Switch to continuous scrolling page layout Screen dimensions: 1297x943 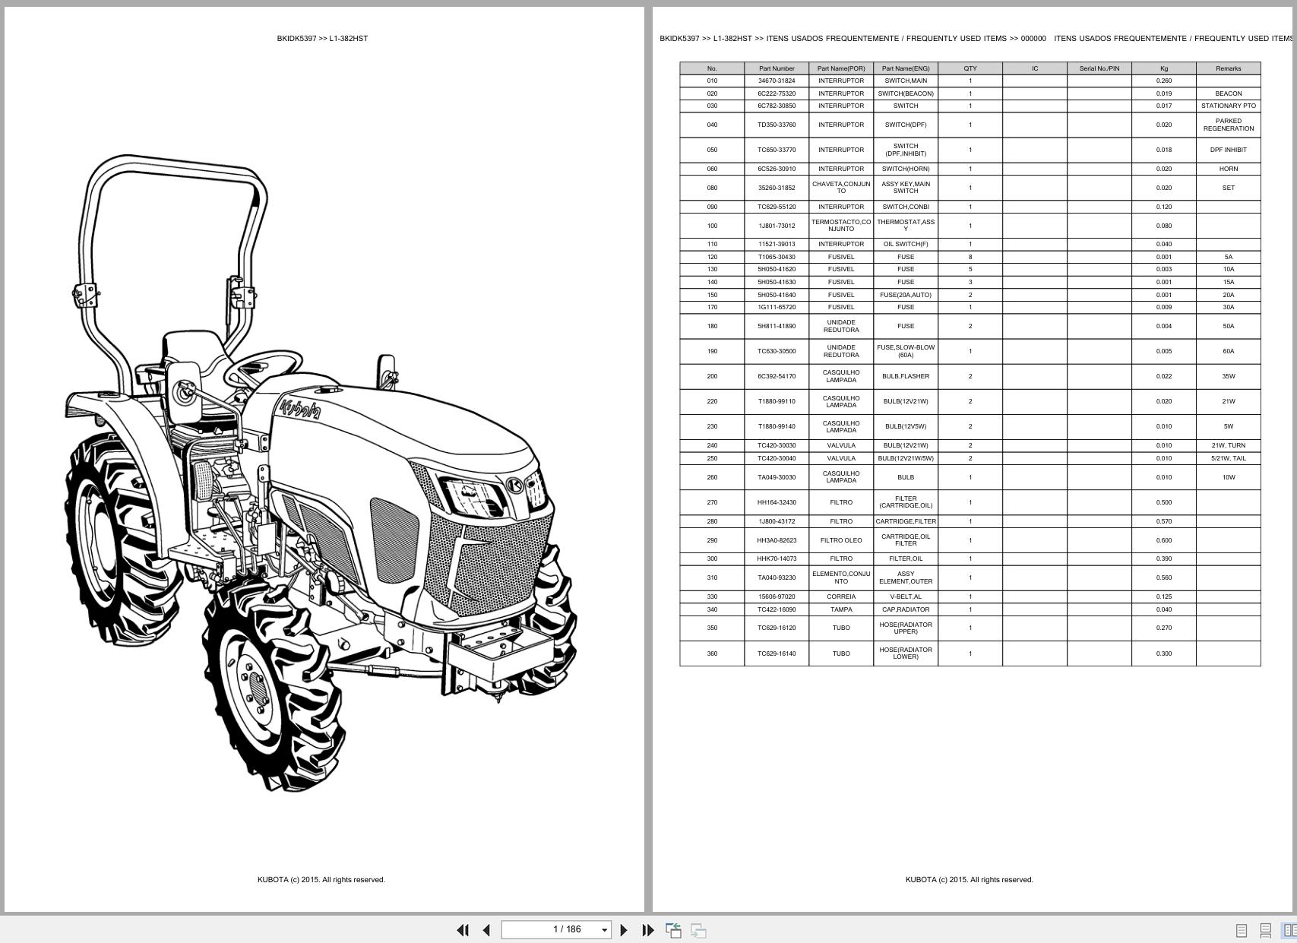[x=1265, y=930]
